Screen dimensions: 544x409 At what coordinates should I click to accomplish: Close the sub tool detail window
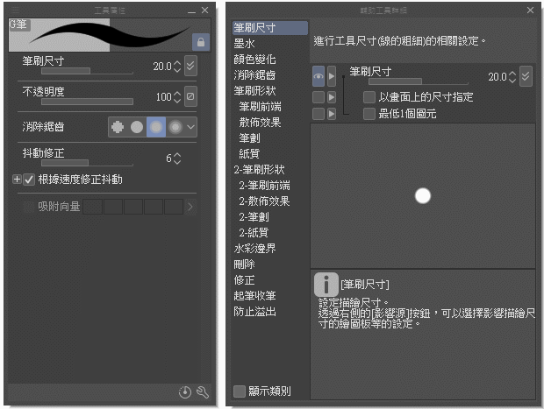click(530, 10)
